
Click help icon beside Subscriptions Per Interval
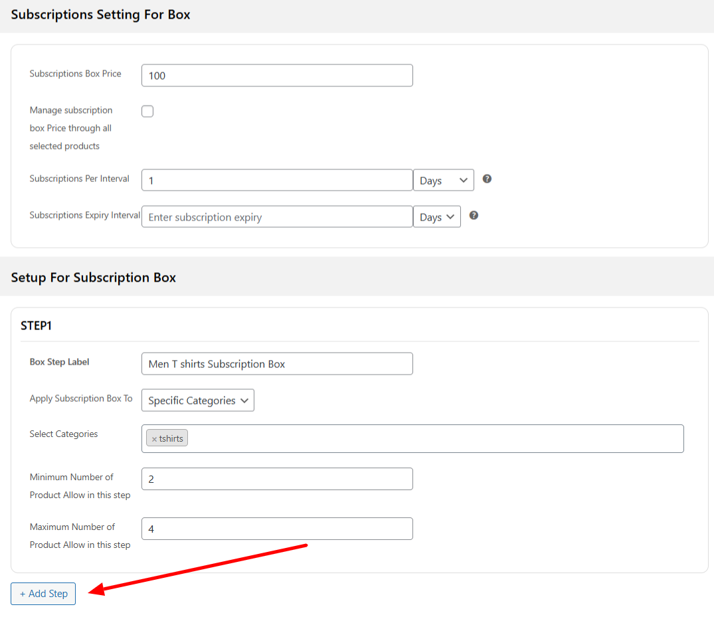(487, 179)
